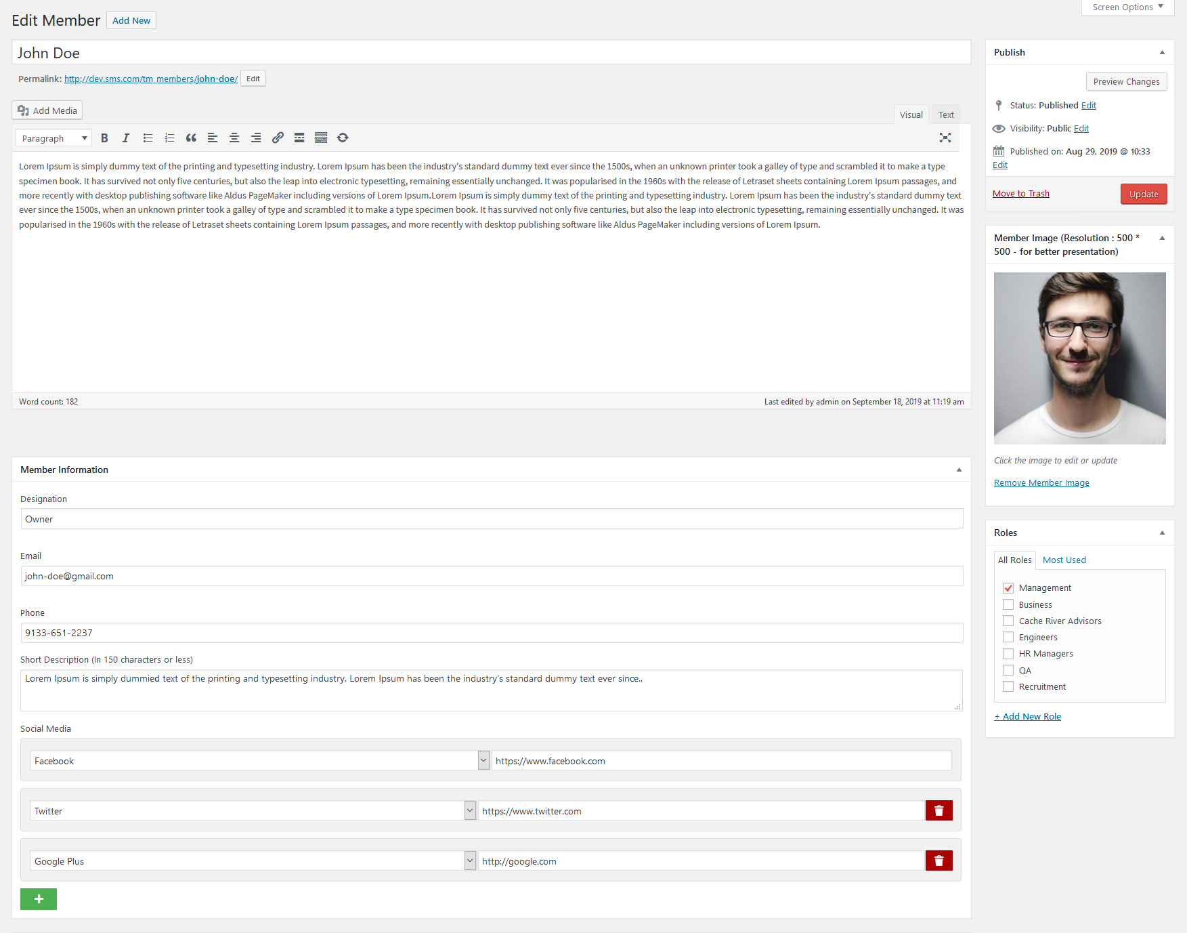Check the Business role checkbox
Screen dimensions: 1187x933
click(x=1008, y=604)
